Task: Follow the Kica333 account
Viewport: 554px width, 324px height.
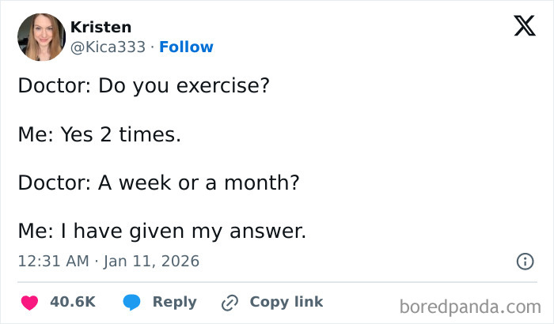Action: [x=186, y=47]
